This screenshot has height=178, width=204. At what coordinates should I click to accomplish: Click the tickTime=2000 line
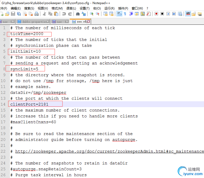tap(27, 34)
